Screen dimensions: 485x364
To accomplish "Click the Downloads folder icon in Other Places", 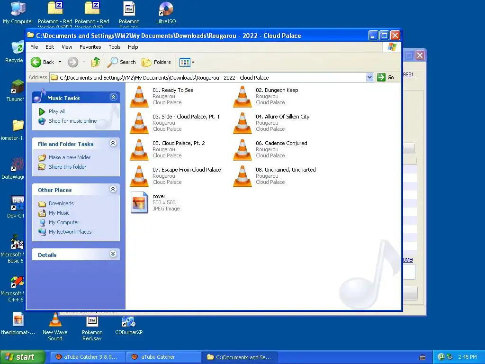I will coord(42,204).
